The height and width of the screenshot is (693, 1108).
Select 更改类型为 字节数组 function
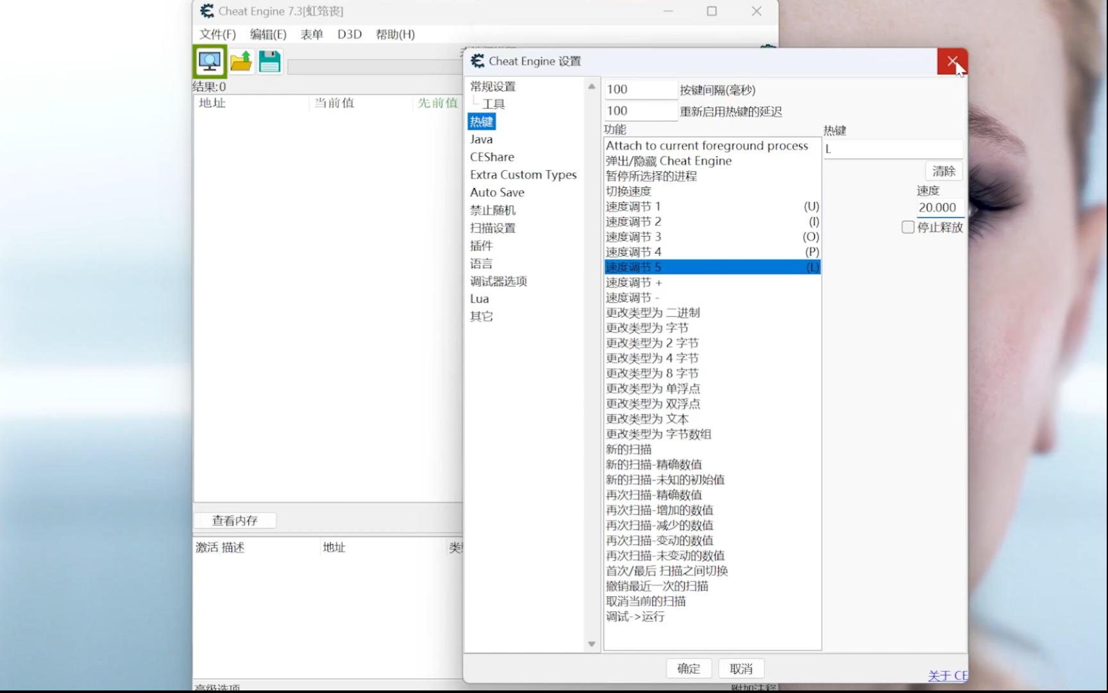[x=712, y=434]
